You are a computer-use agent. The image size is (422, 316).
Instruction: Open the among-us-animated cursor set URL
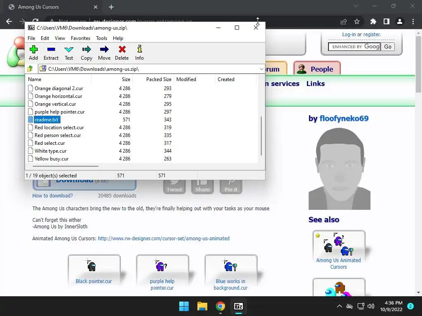click(164, 238)
